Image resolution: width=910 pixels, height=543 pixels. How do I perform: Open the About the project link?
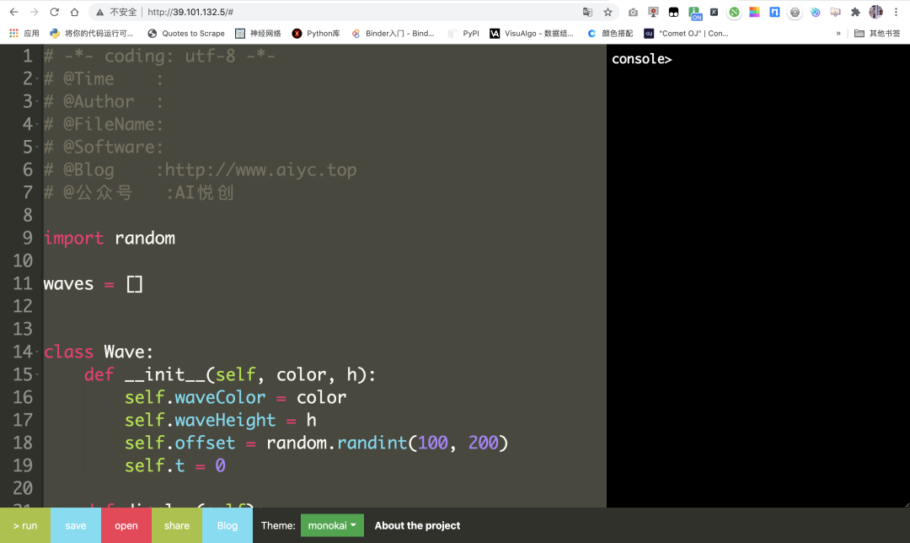[x=417, y=525]
